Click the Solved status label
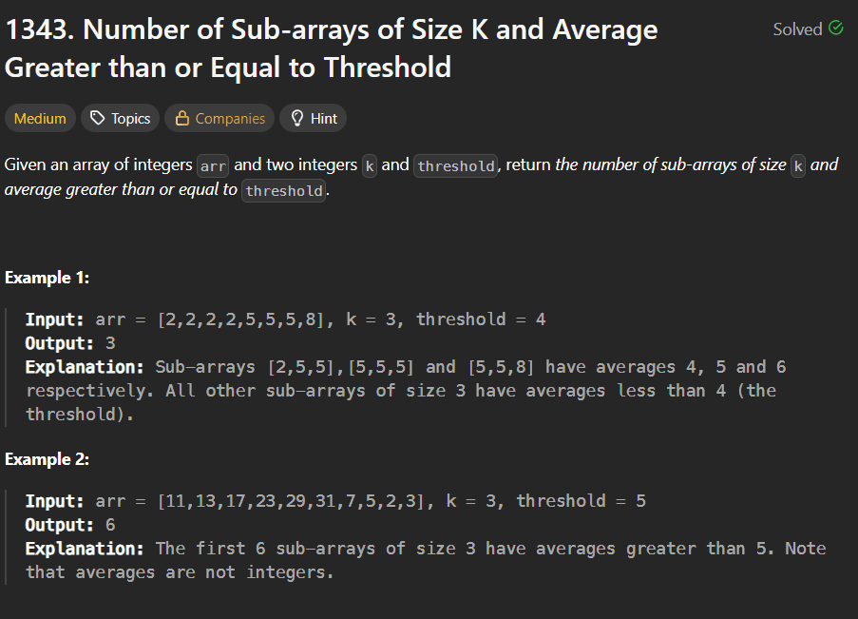This screenshot has width=858, height=619. (798, 29)
